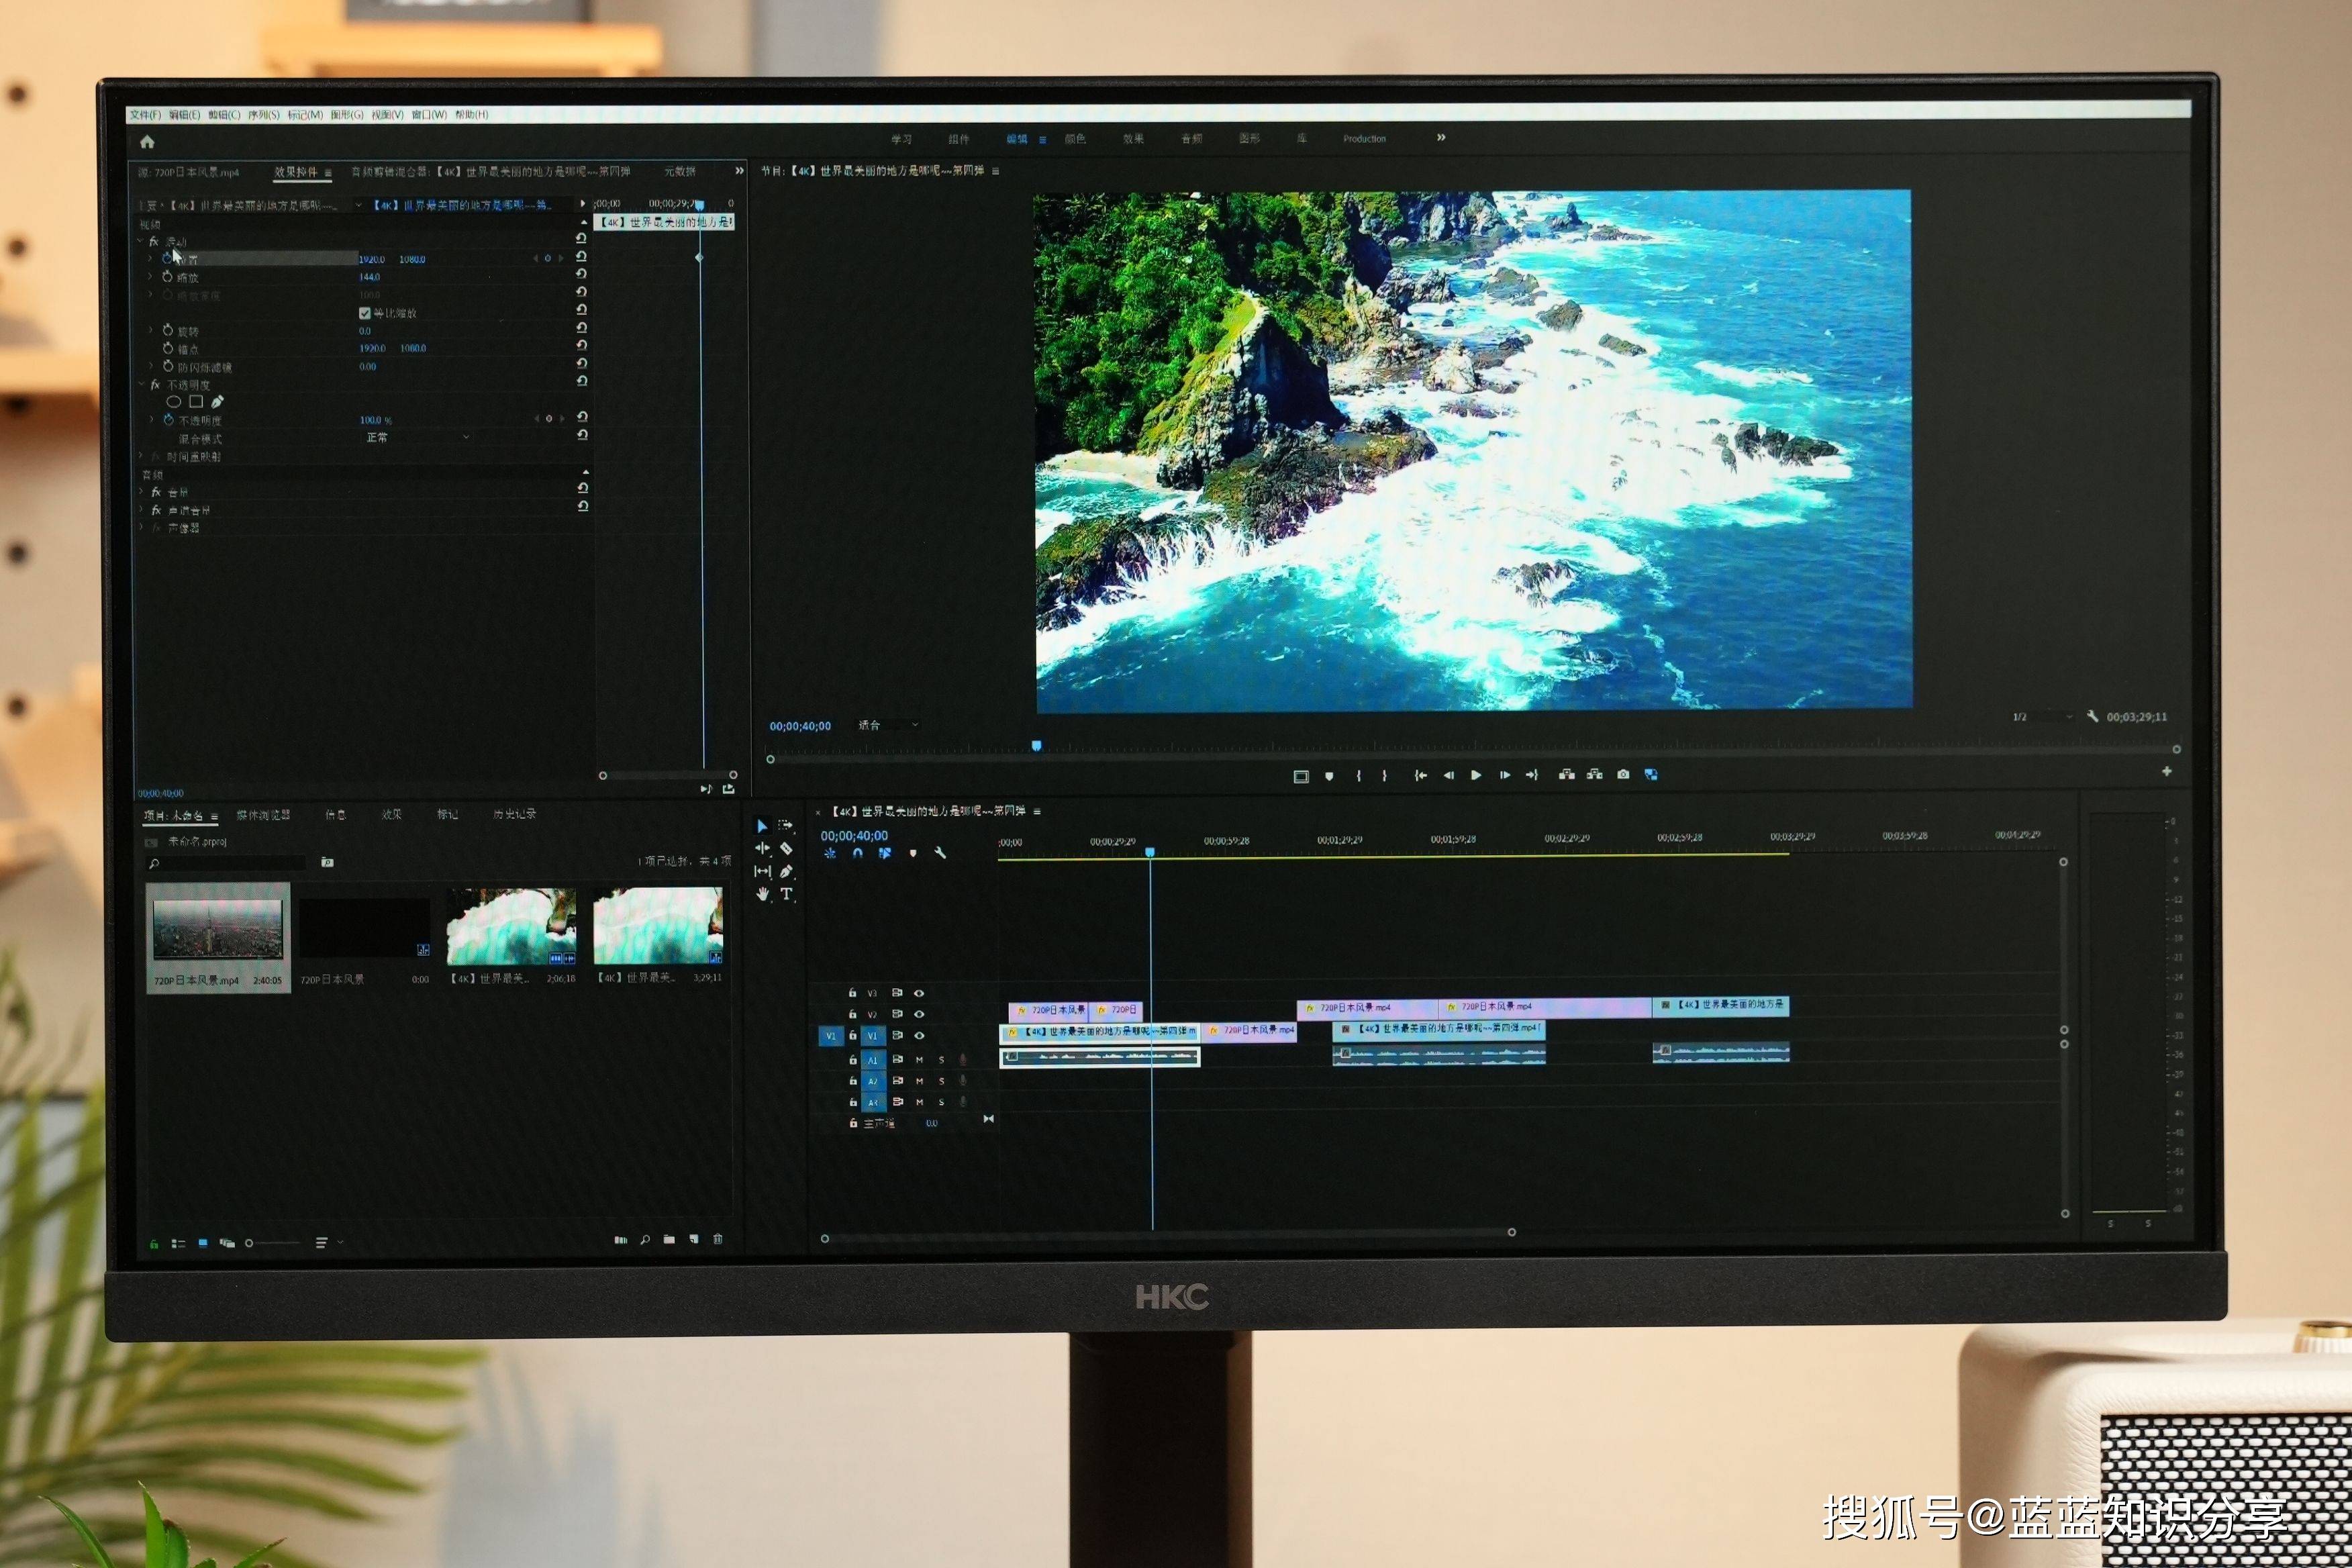Create ellipse mask under Opacity
This screenshot has width=2352, height=1568.
(x=173, y=402)
